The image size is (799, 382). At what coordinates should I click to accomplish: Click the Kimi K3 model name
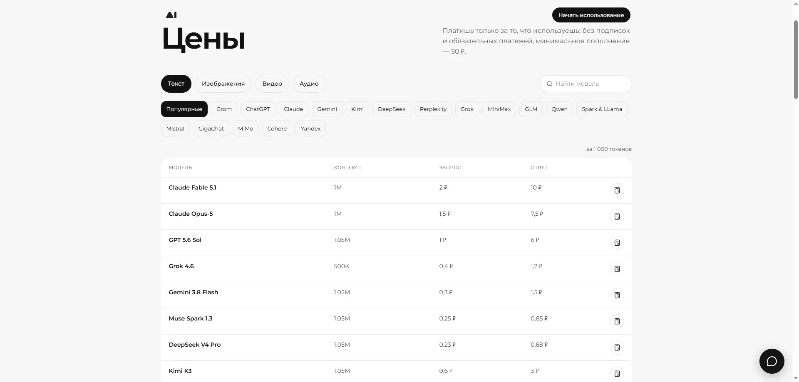[180, 371]
